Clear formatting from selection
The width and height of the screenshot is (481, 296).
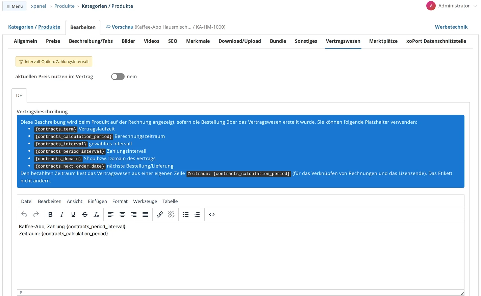click(96, 214)
